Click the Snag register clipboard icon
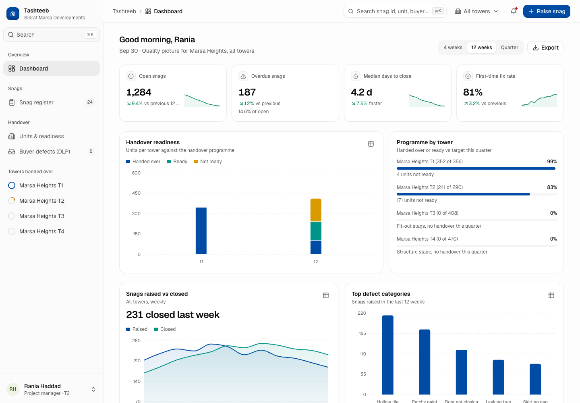 pos(12,102)
